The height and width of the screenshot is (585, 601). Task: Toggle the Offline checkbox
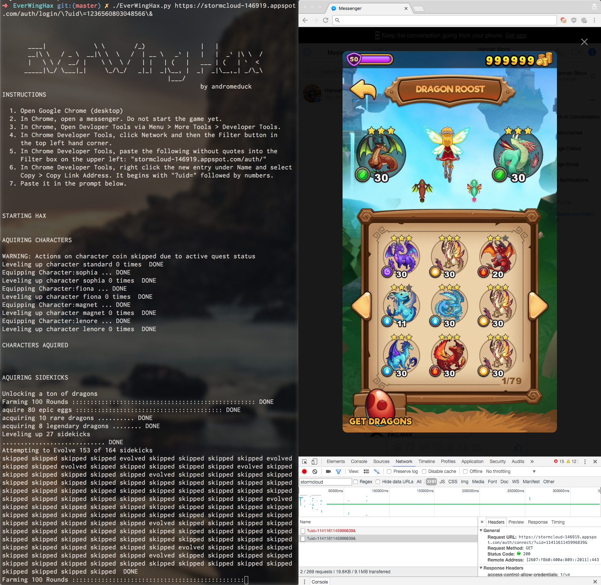coord(465,471)
